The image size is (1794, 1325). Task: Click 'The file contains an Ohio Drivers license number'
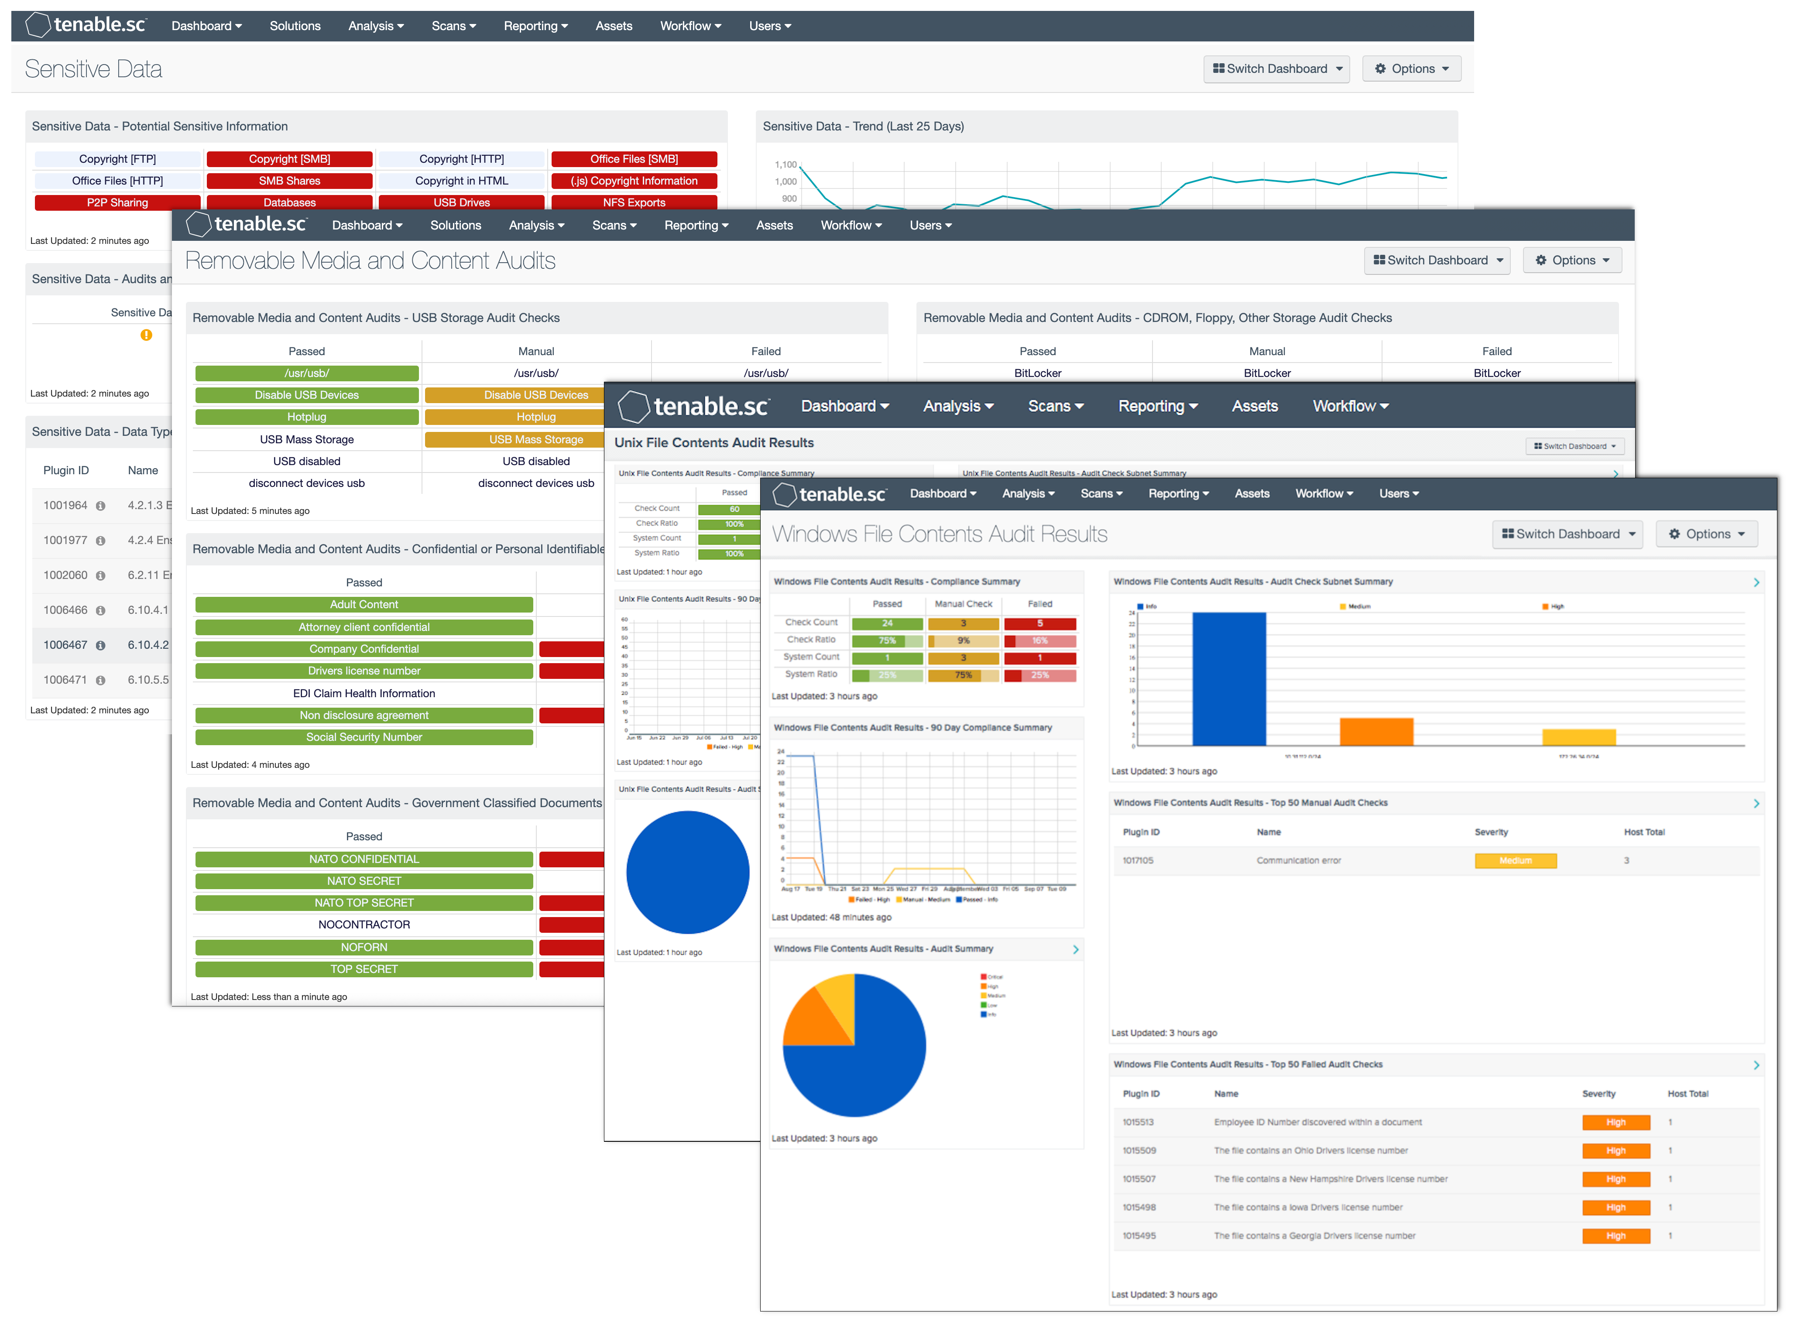(x=1311, y=1152)
